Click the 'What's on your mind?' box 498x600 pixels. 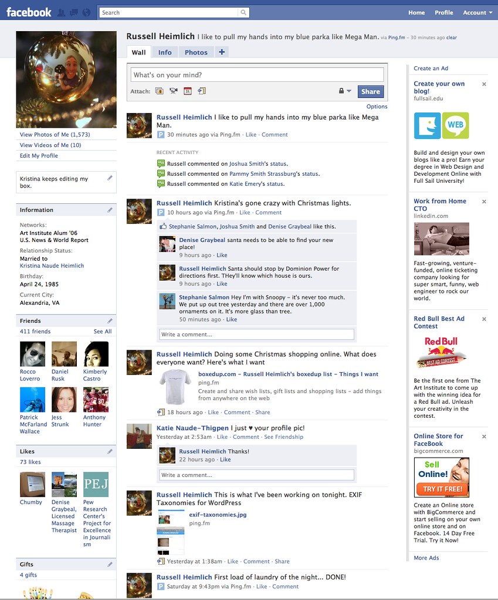tap(257, 74)
